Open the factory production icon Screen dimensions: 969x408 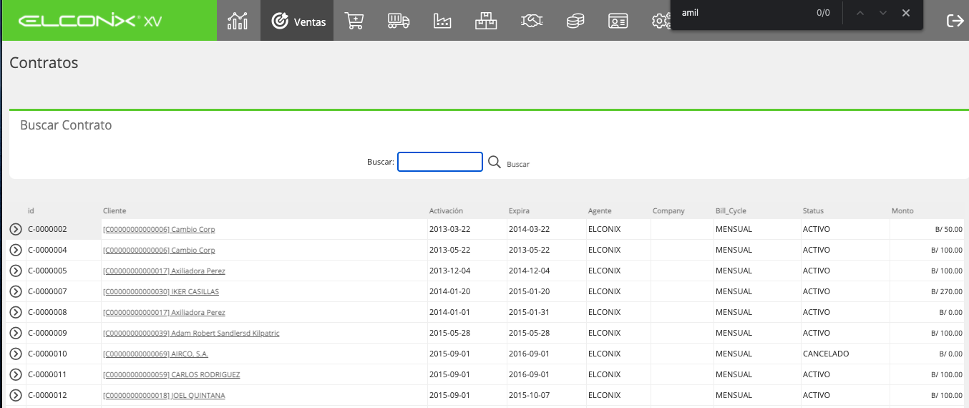tap(442, 21)
